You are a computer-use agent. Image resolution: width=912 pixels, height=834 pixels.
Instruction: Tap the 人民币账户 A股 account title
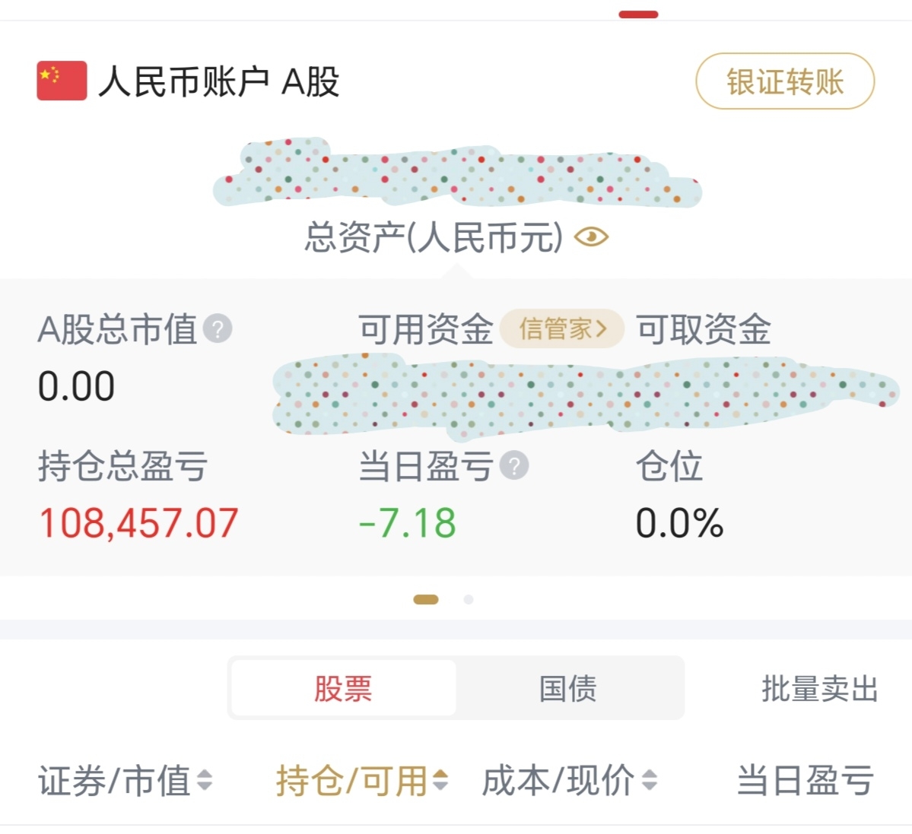click(x=219, y=81)
